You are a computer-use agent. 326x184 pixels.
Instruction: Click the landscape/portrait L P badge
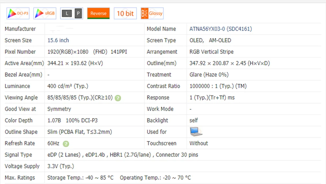click(71, 13)
